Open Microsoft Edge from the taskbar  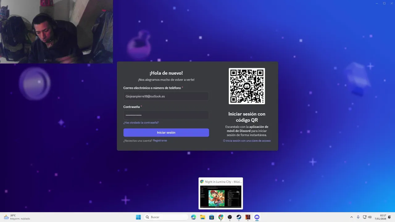point(193,217)
